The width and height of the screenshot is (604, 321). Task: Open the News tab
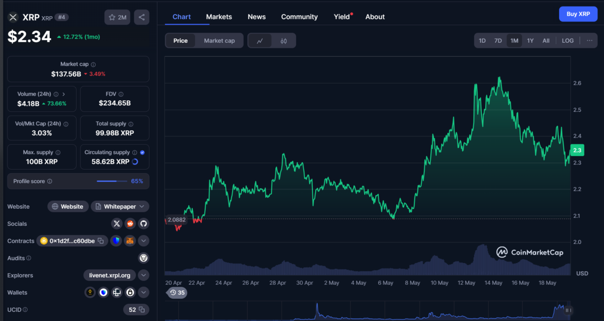pyautogui.click(x=257, y=17)
